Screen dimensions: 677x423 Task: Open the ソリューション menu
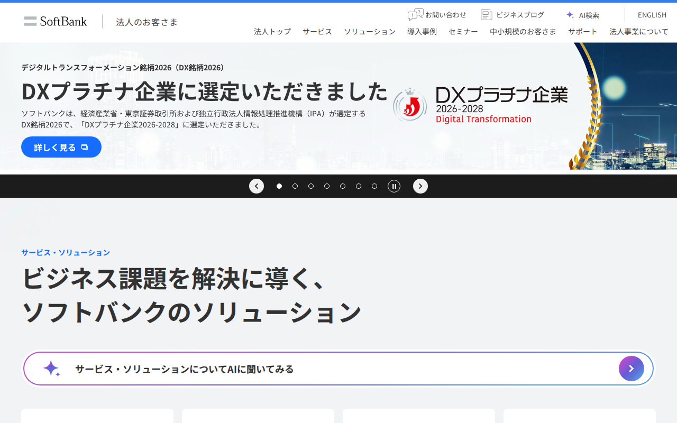point(370,31)
